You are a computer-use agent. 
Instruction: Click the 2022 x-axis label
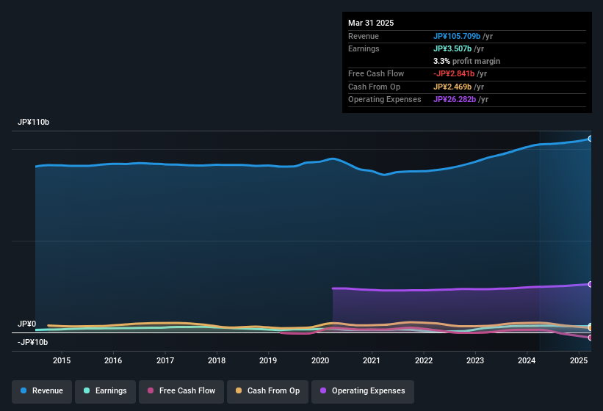pyautogui.click(x=423, y=360)
